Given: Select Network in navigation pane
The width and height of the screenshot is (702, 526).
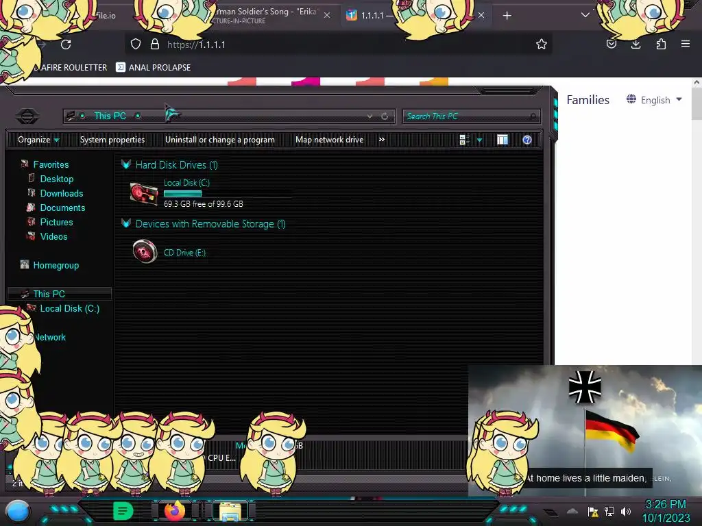Looking at the screenshot, I should point(50,337).
